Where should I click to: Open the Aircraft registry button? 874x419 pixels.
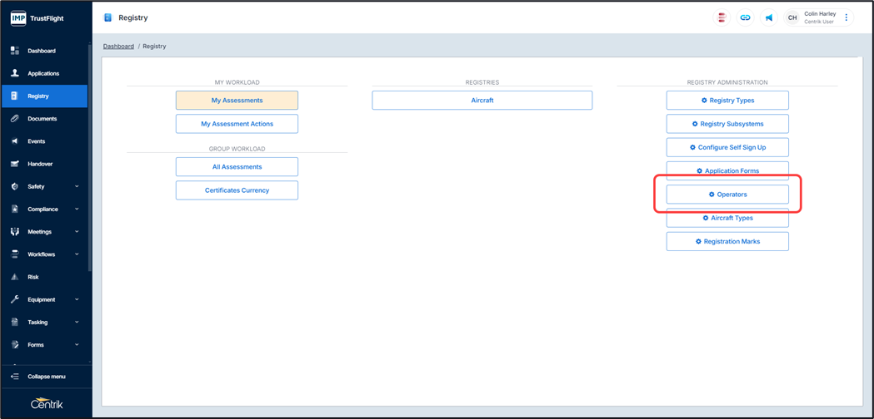click(x=482, y=101)
